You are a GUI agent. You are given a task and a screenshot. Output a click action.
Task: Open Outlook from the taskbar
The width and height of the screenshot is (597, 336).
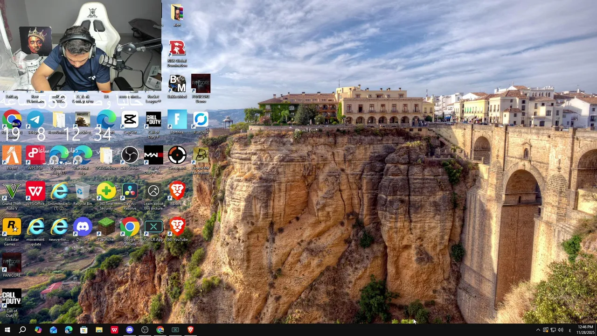coord(53,330)
